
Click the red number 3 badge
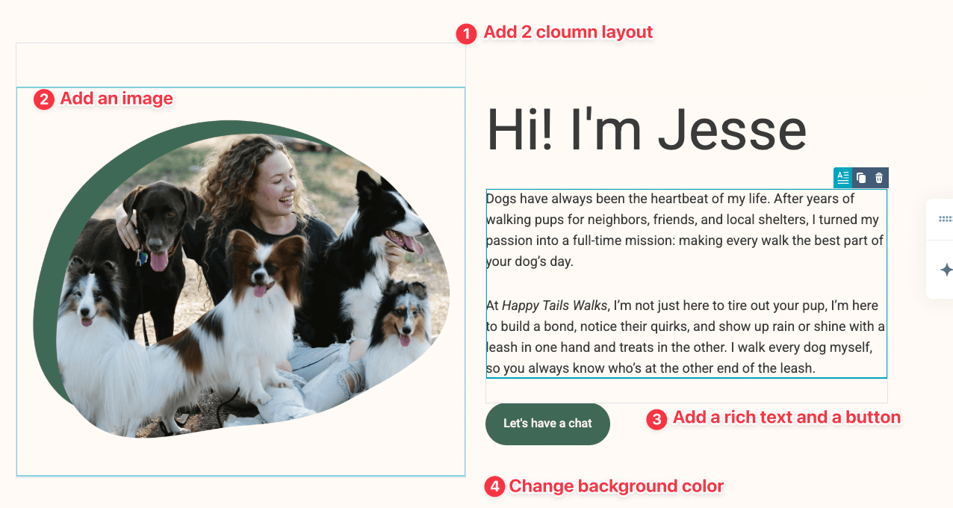(x=656, y=419)
